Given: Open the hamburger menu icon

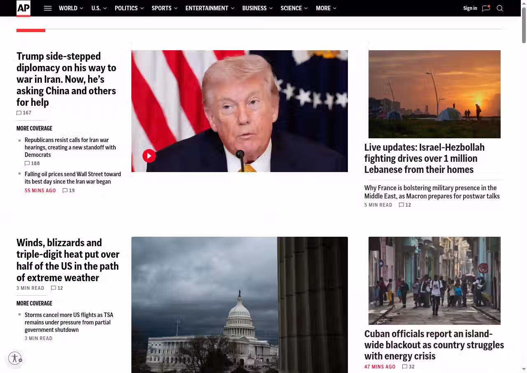Looking at the screenshot, I should tap(48, 8).
